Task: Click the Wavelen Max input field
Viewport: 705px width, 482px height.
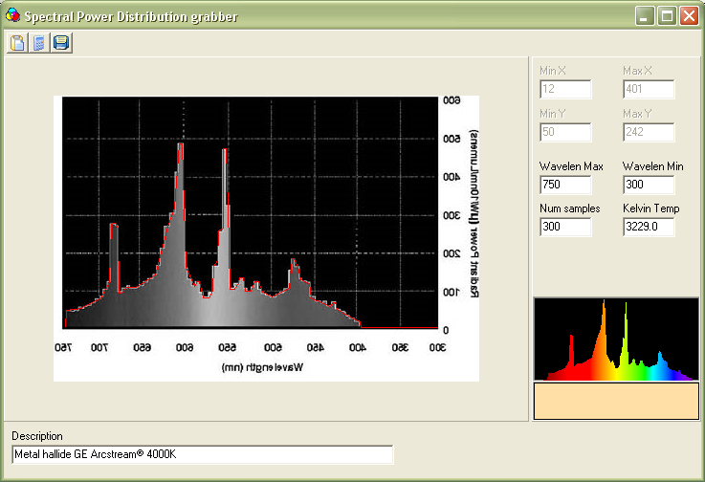Action: pos(565,185)
